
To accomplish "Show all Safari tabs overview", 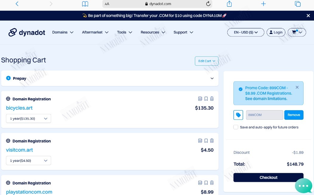I will point(298,4).
